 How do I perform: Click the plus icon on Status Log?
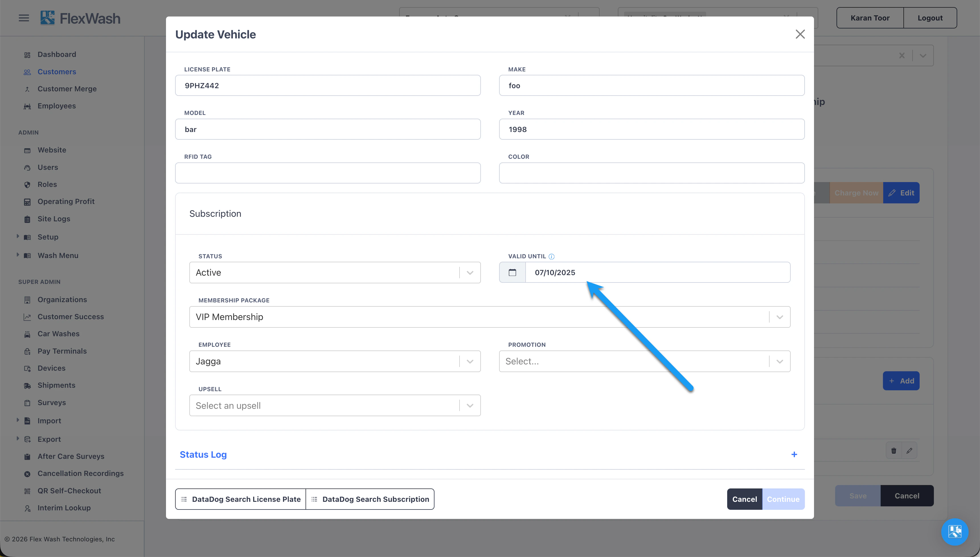(794, 455)
